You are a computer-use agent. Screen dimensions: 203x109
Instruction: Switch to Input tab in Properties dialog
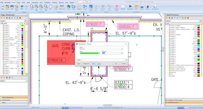pyautogui.click(x=79, y=63)
